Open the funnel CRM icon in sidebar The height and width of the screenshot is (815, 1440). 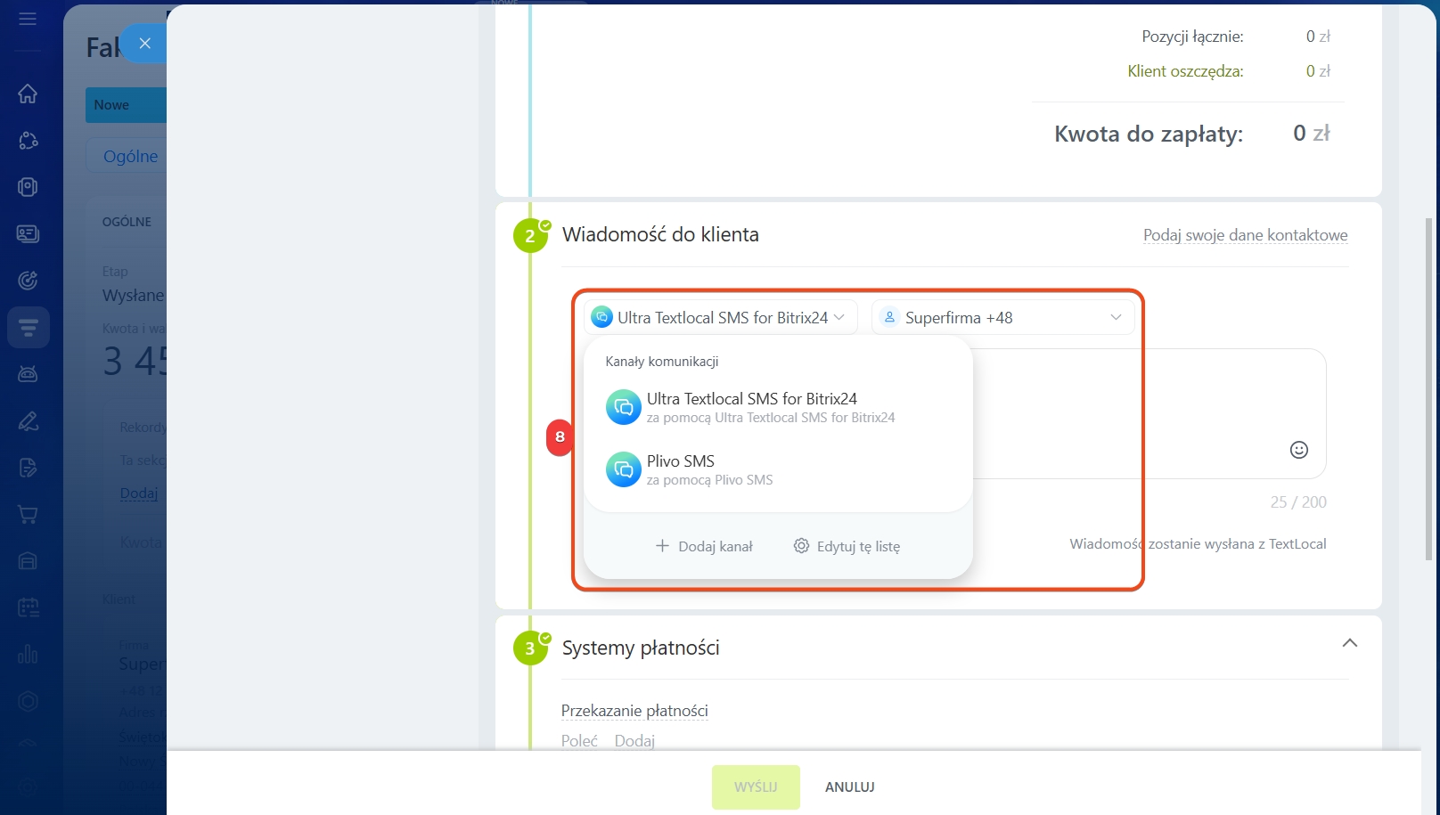click(28, 328)
